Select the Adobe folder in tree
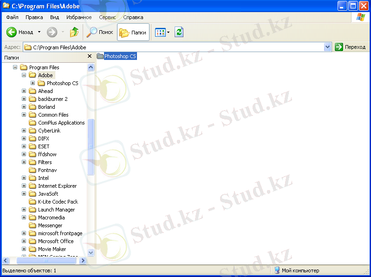This screenshot has width=371, height=277. point(46,75)
